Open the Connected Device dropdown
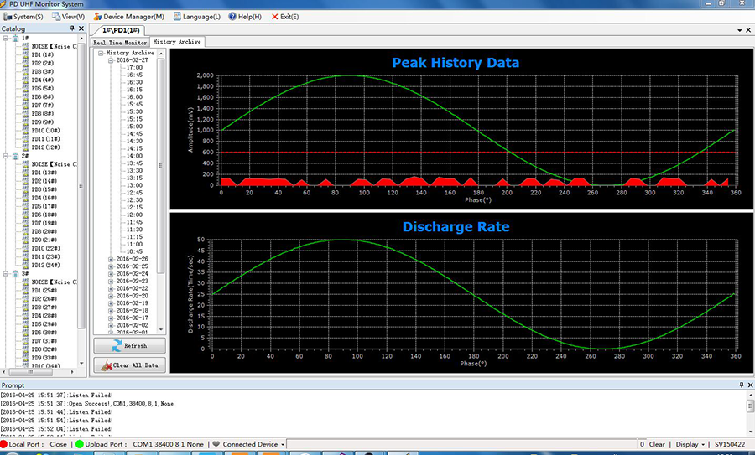The height and width of the screenshot is (455, 755). point(284,444)
